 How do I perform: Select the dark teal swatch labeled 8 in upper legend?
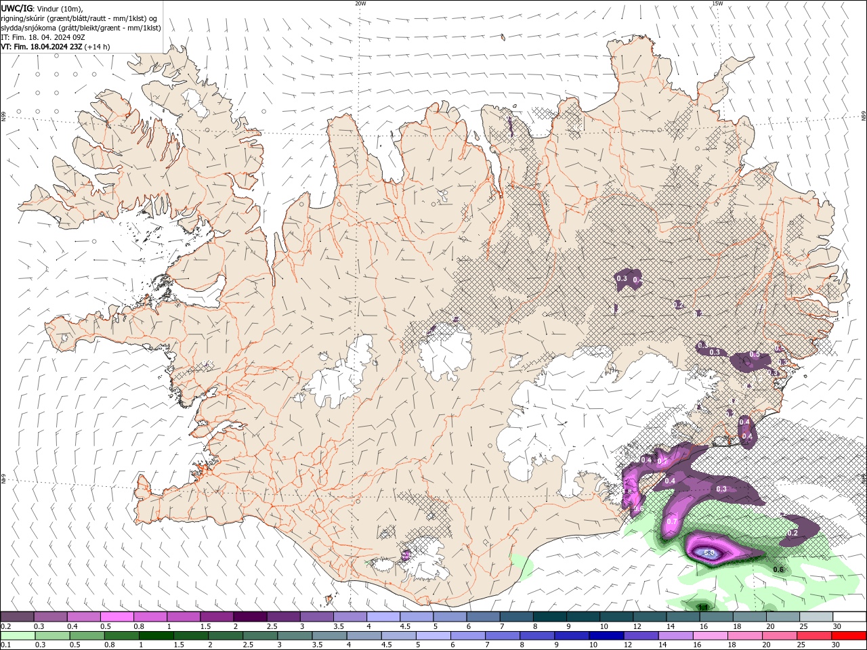(x=550, y=617)
